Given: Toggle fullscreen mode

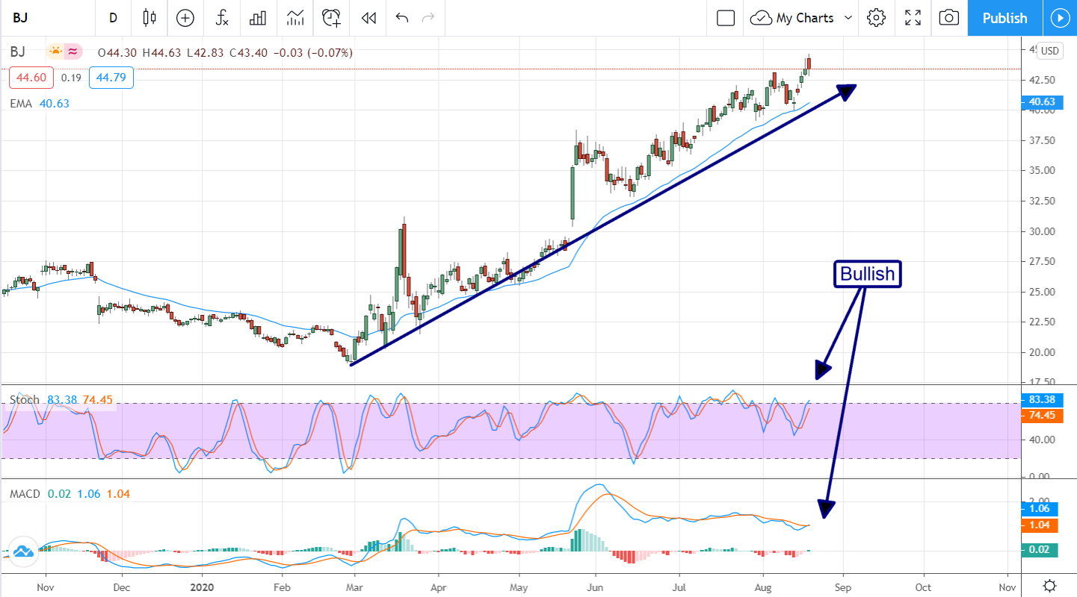Looking at the screenshot, I should click(x=913, y=18).
